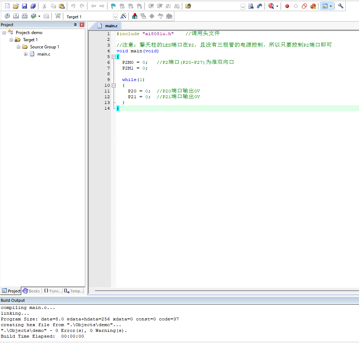Expand the main.c file node
The image size is (359, 343).
pyautogui.click(x=26, y=54)
